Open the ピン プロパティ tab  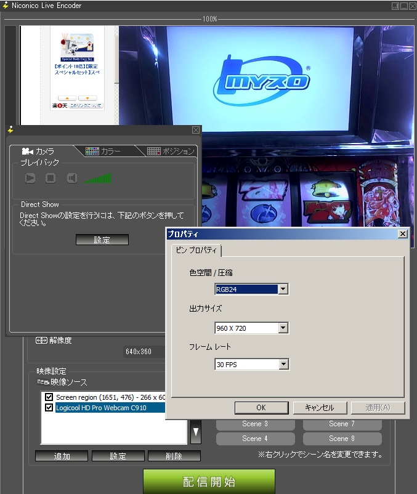[196, 250]
